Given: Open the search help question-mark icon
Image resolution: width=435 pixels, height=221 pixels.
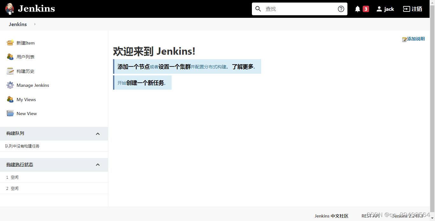Looking at the screenshot, I should (341, 9).
